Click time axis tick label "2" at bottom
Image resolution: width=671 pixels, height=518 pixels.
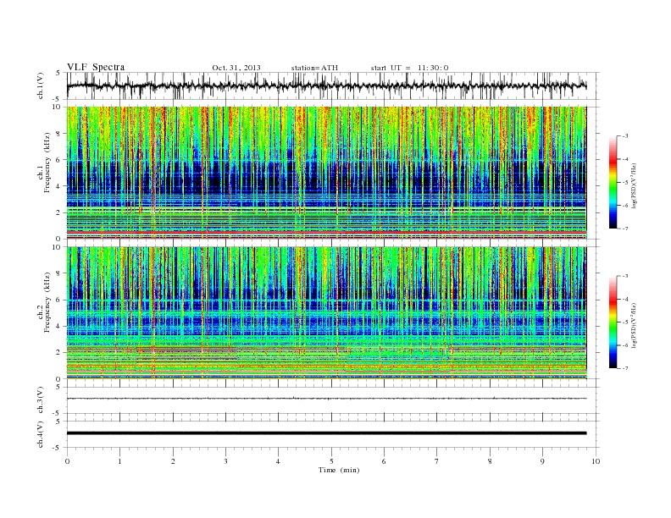pyautogui.click(x=173, y=461)
